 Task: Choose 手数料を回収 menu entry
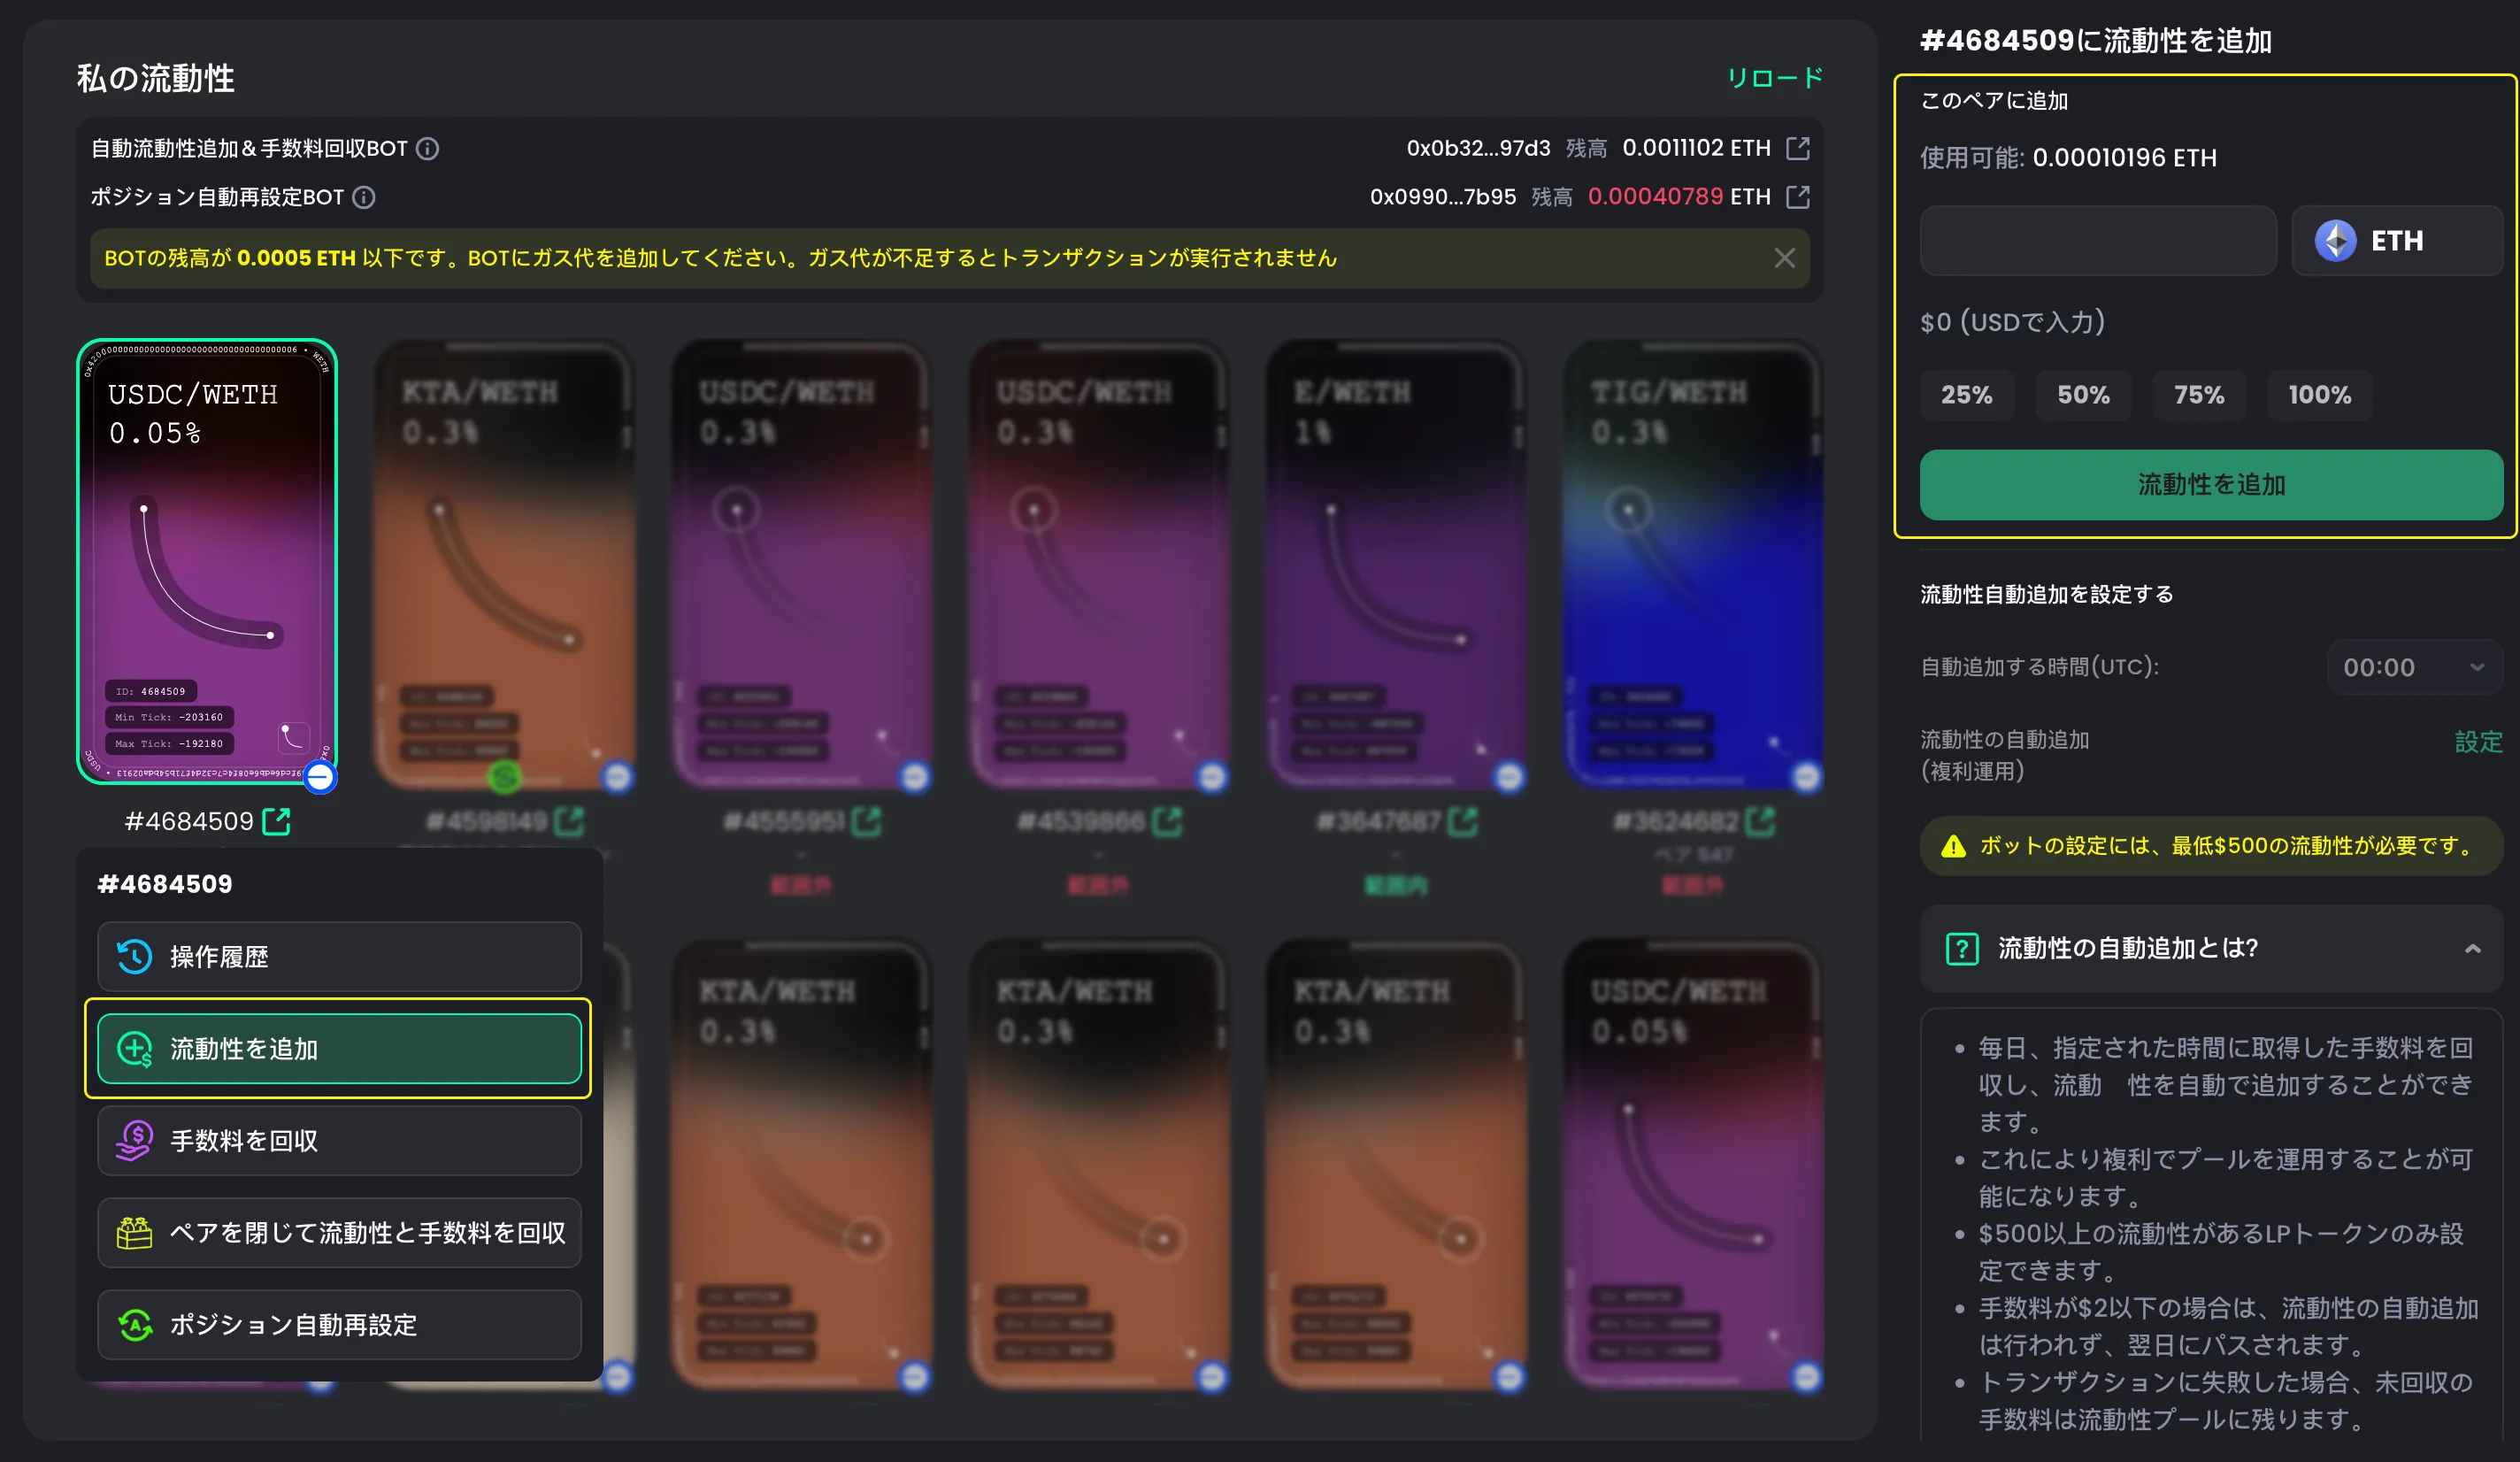tap(339, 1140)
